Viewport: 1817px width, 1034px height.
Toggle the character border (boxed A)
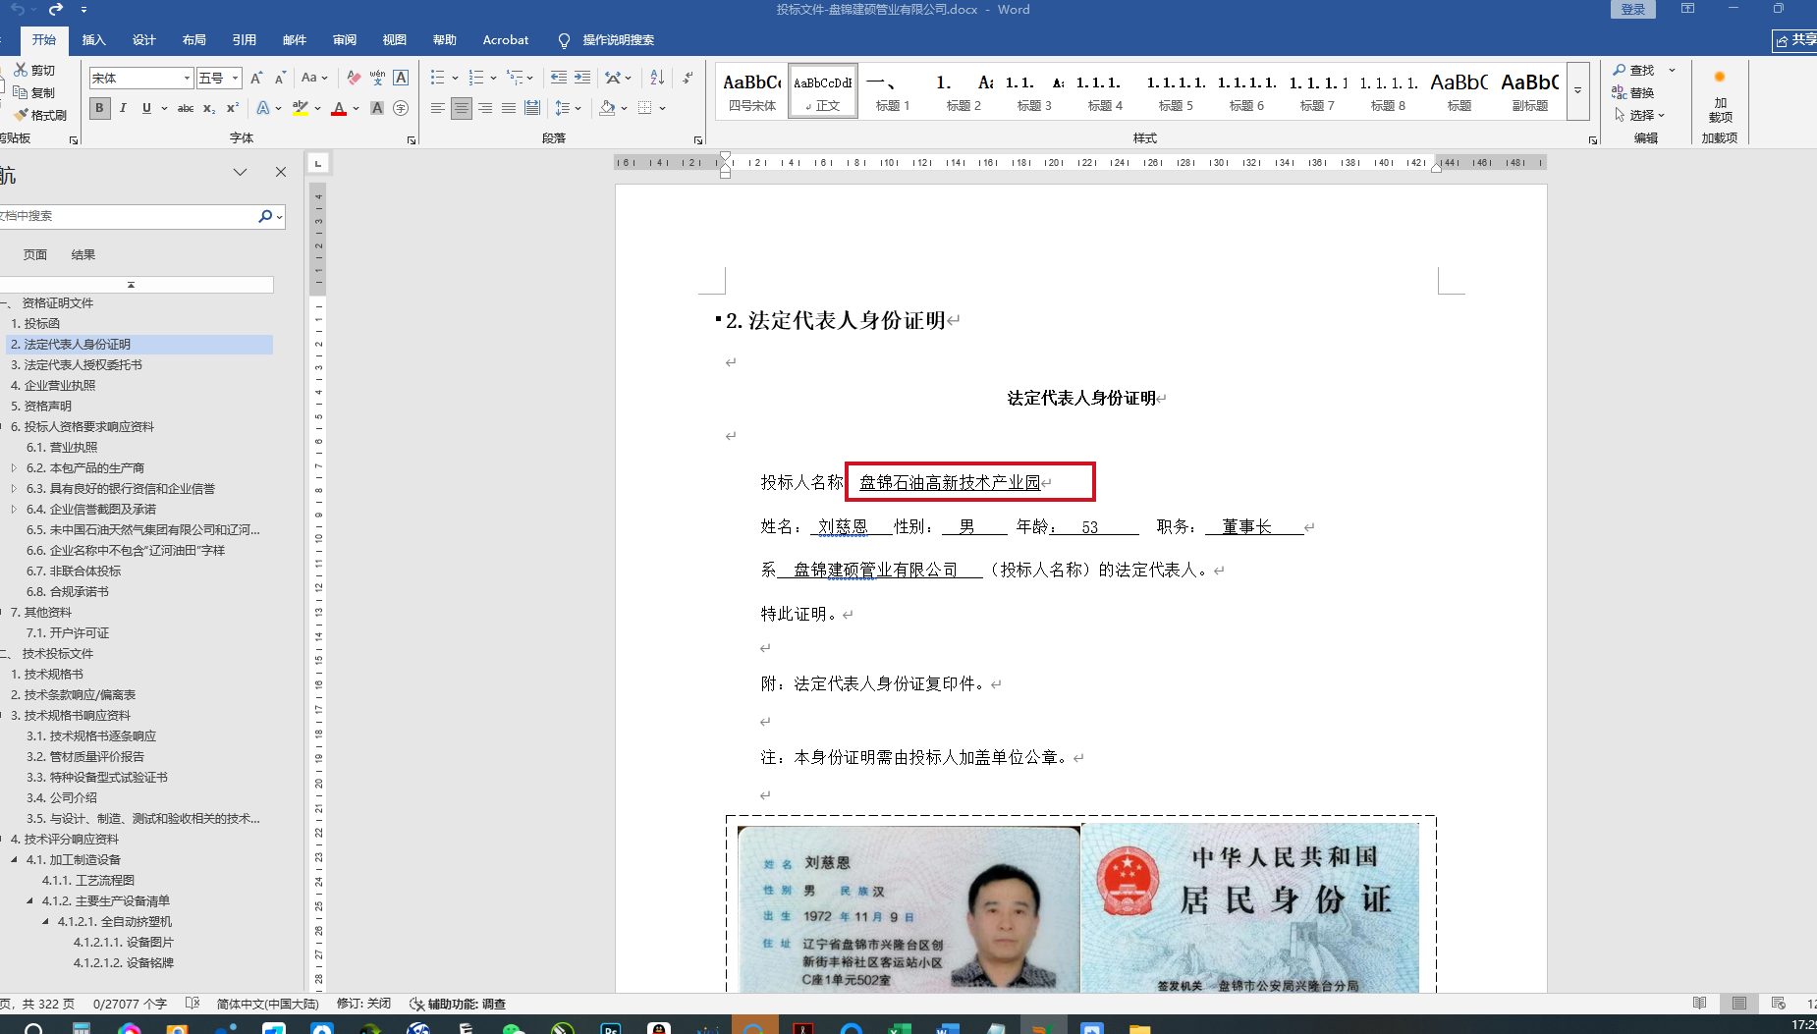pos(401,78)
